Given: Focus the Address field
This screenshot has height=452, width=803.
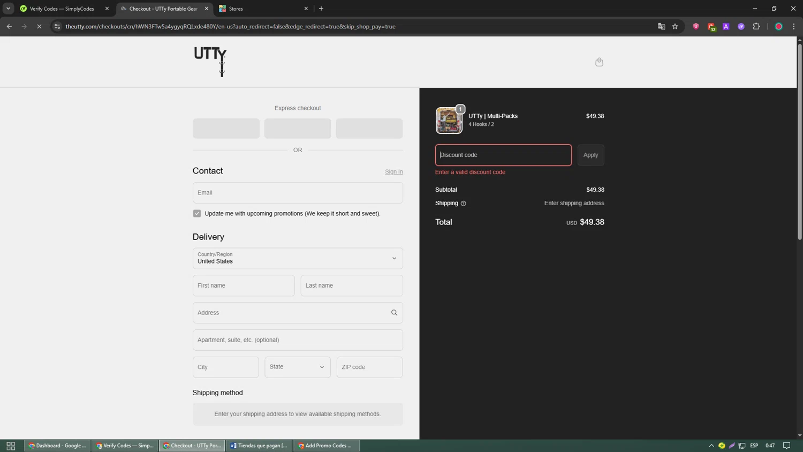Looking at the screenshot, I should 298,313.
